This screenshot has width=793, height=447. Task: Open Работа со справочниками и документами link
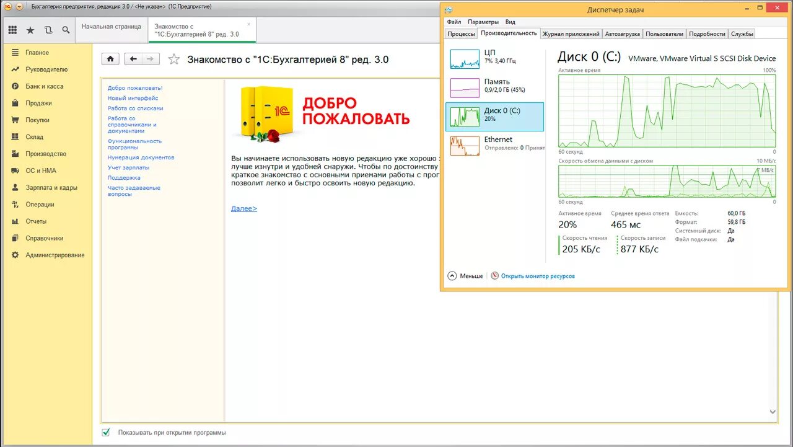132,125
